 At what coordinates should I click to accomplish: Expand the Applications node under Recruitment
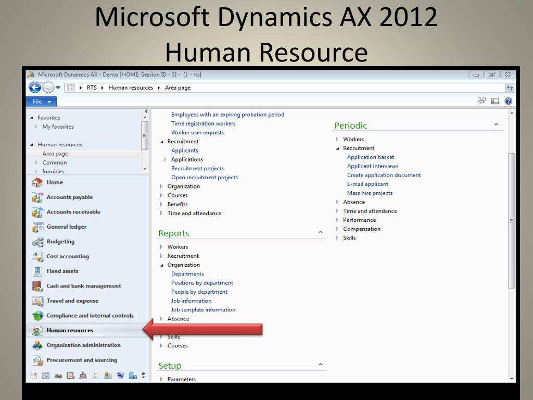click(x=165, y=159)
